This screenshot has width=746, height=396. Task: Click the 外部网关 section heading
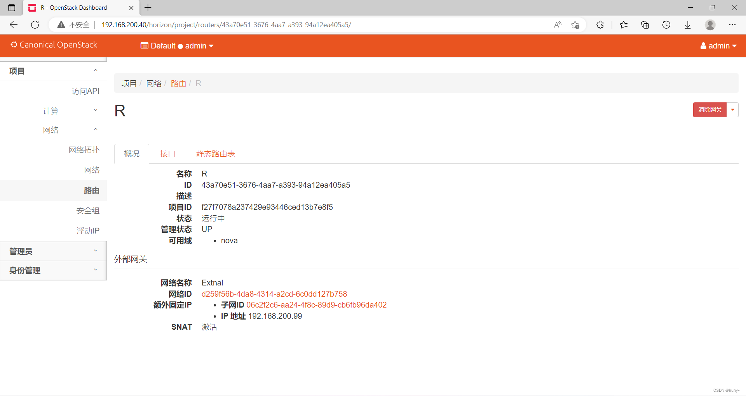click(x=131, y=259)
